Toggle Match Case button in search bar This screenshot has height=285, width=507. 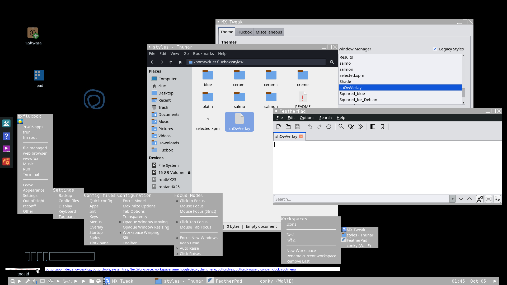coord(480,199)
